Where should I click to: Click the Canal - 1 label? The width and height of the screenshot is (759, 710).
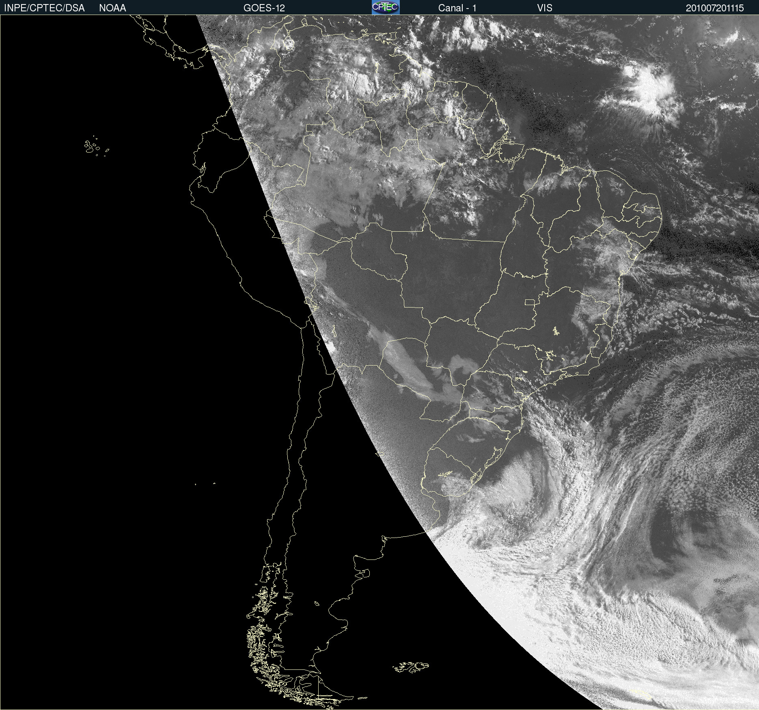(457, 8)
